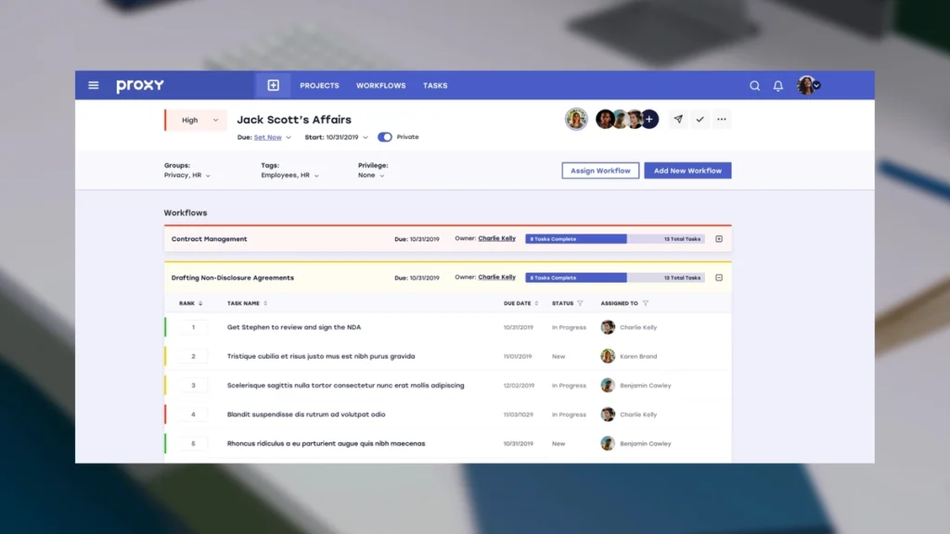950x534 pixels.
Task: Filter tasks by Assigned To column
Action: [646, 303]
